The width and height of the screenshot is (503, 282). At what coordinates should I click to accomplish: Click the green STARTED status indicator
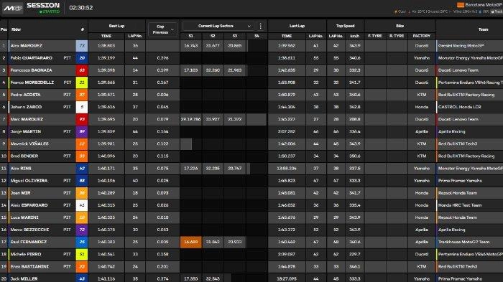(x=49, y=11)
